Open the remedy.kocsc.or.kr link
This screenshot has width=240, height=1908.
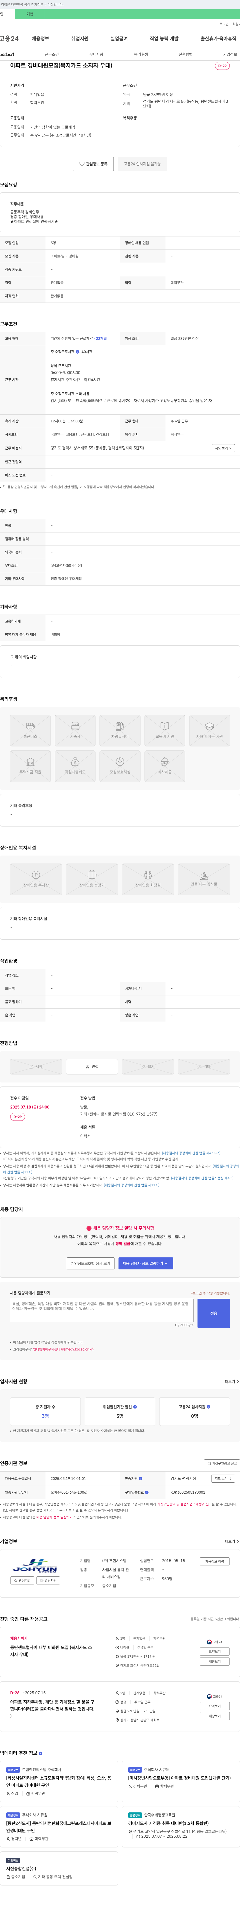pyautogui.click(x=63, y=1349)
